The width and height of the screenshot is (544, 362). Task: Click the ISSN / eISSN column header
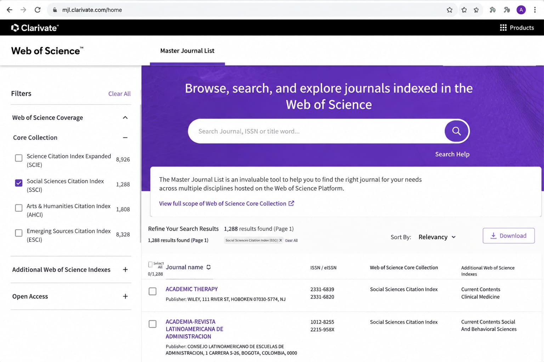(323, 268)
